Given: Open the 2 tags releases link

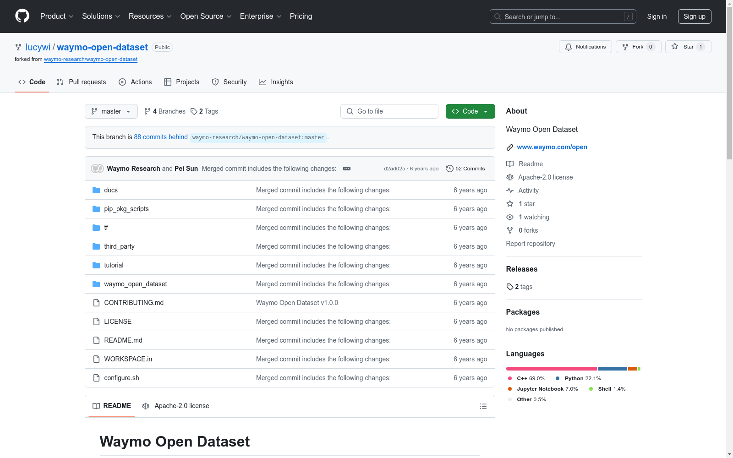Looking at the screenshot, I should pos(520,287).
